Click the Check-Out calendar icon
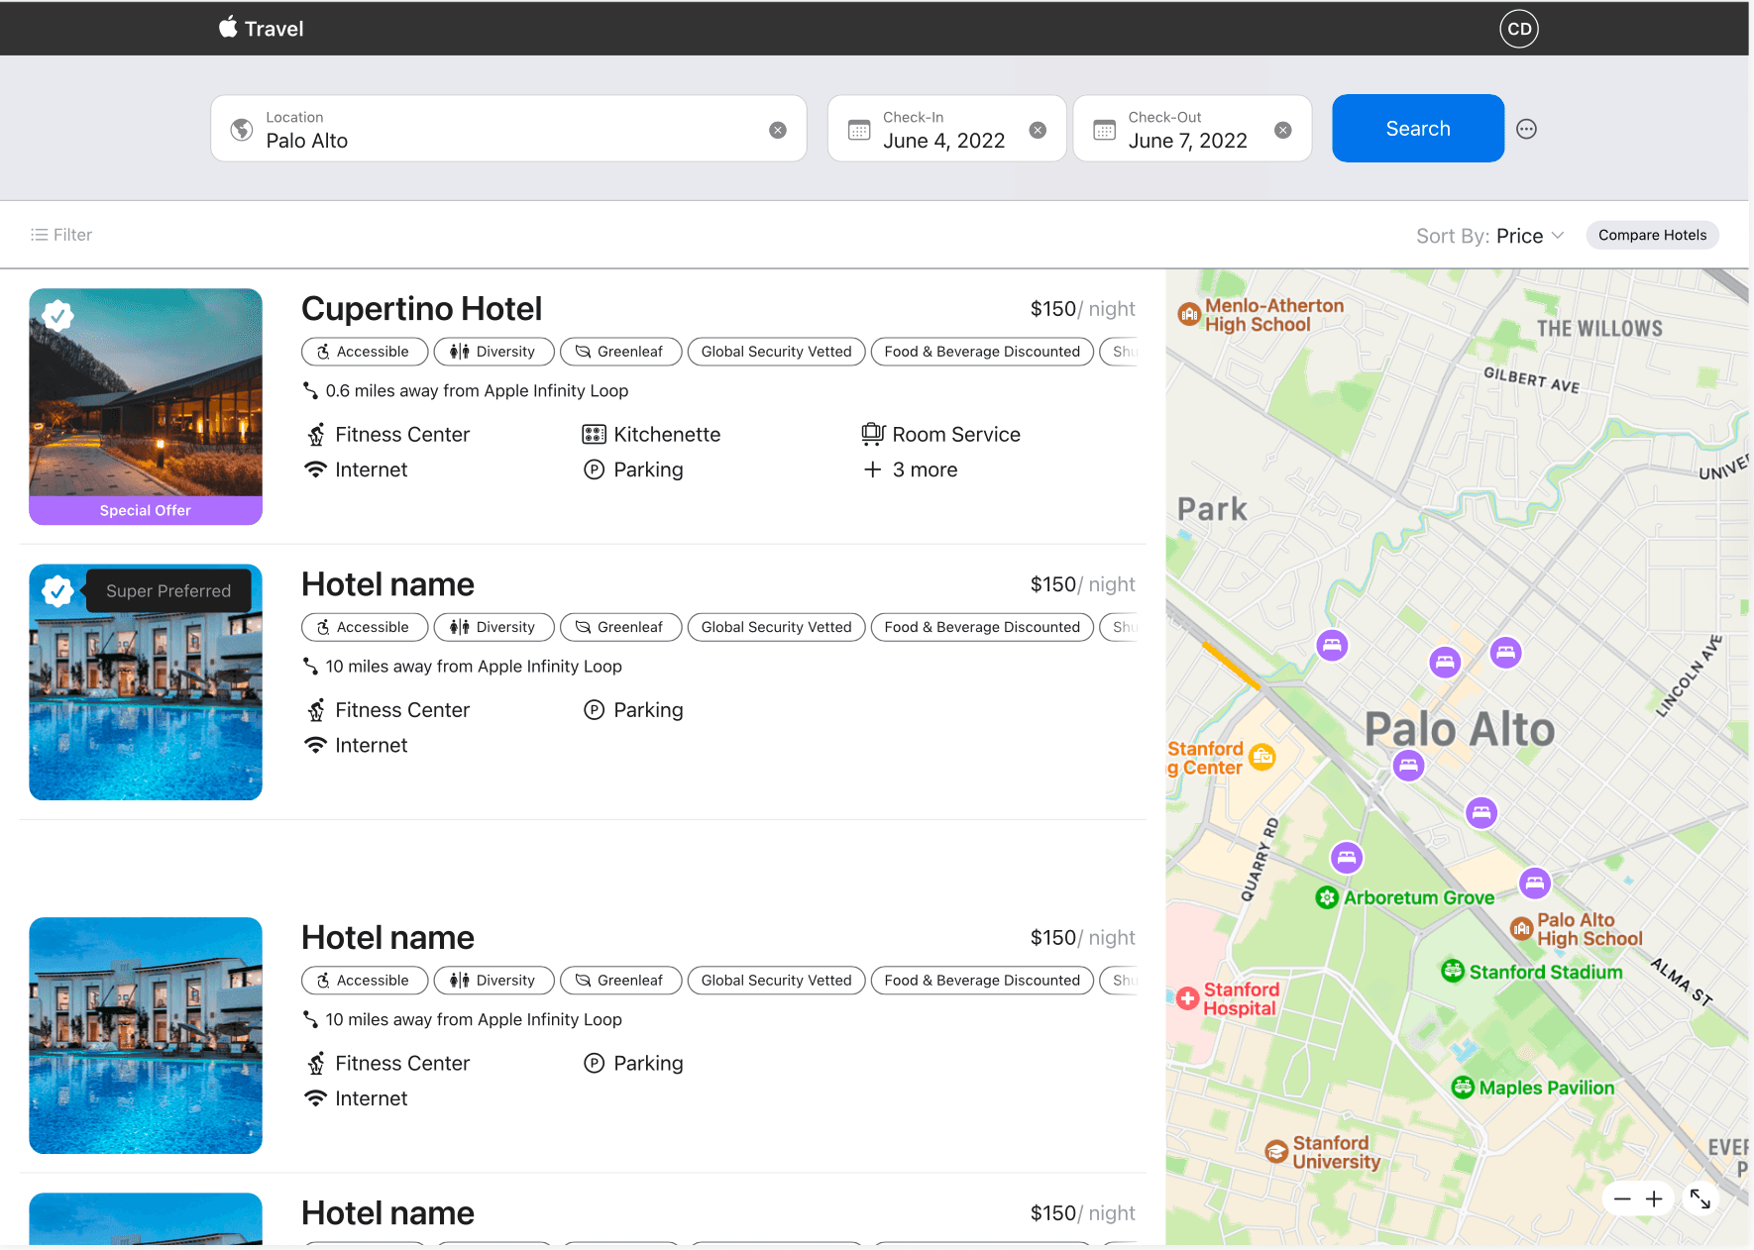Viewport: 1754px width, 1250px height. (1104, 130)
